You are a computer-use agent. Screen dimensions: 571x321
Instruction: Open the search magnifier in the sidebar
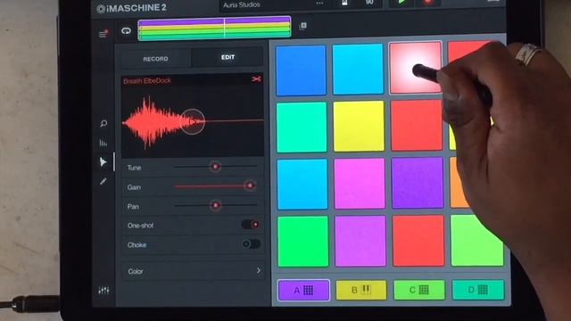pos(103,123)
